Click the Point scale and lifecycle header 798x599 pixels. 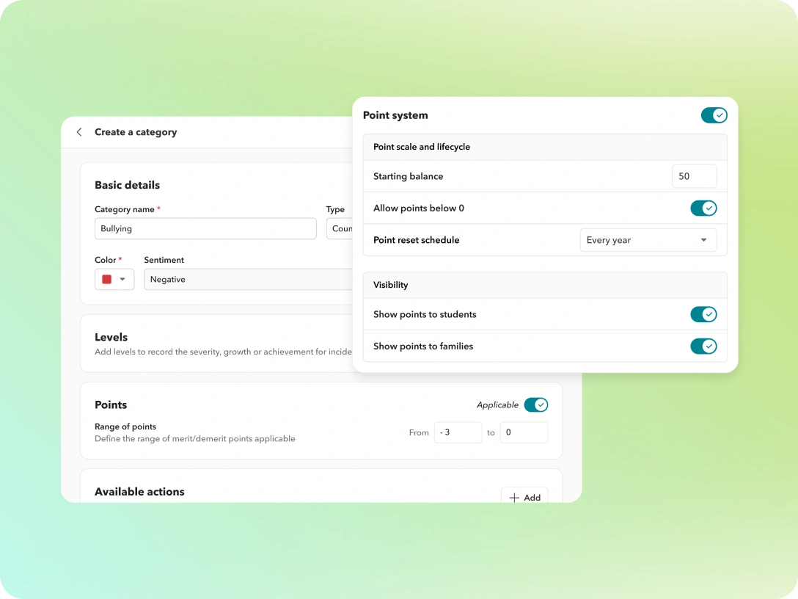pos(422,147)
